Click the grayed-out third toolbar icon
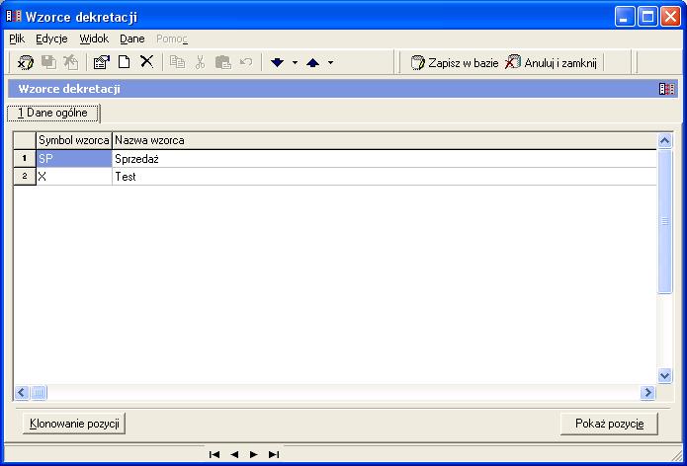The image size is (687, 466). 71,62
